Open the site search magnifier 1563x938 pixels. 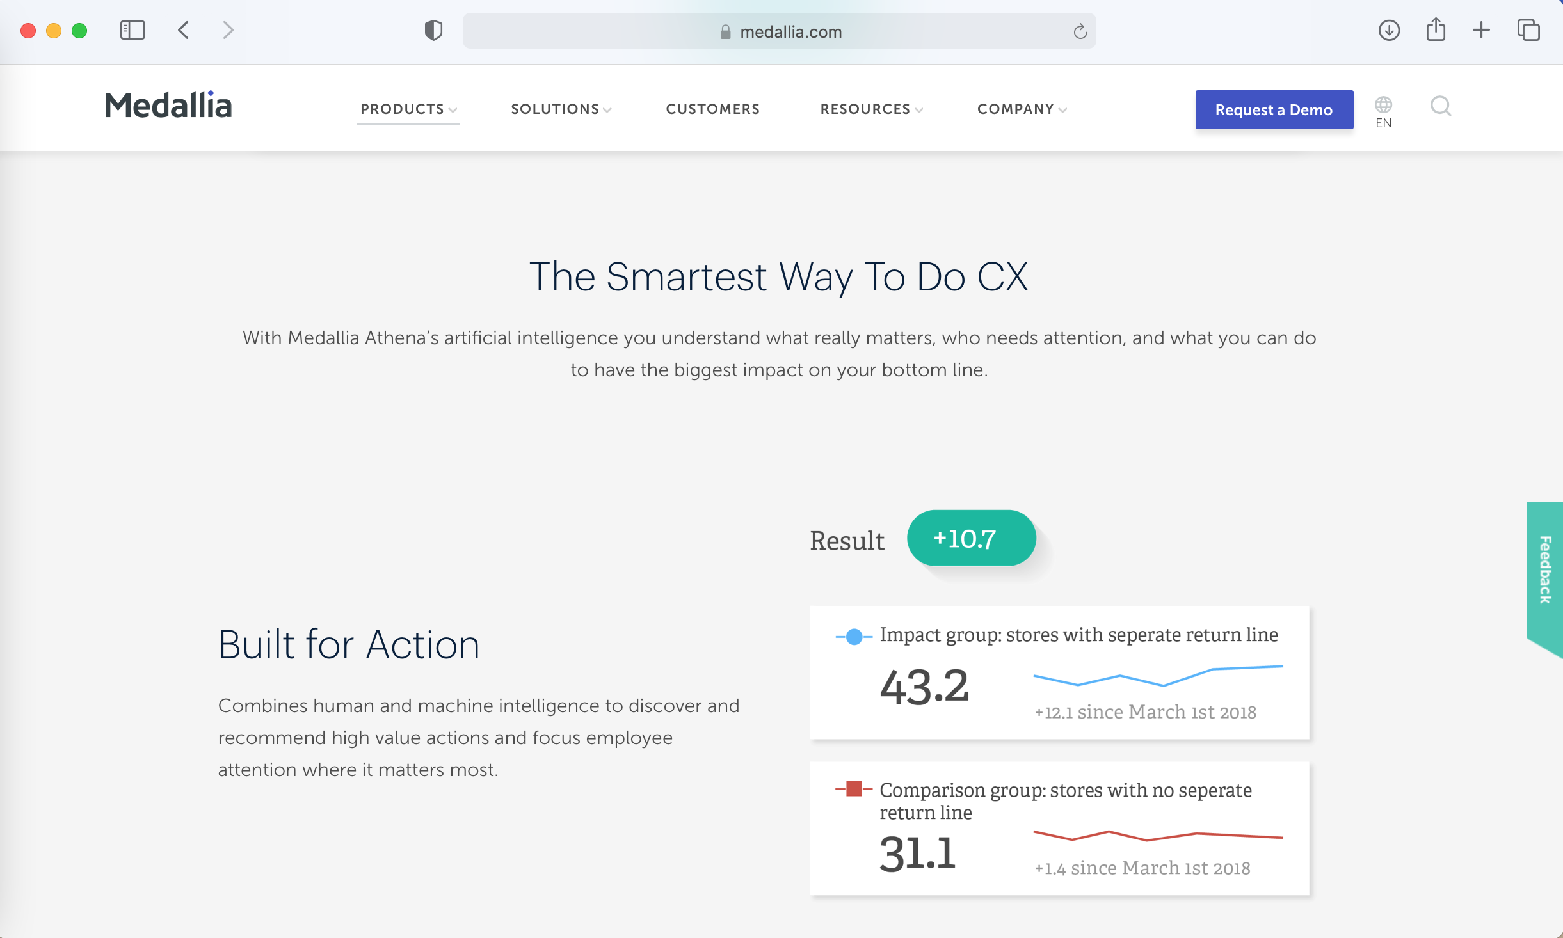1441,106
